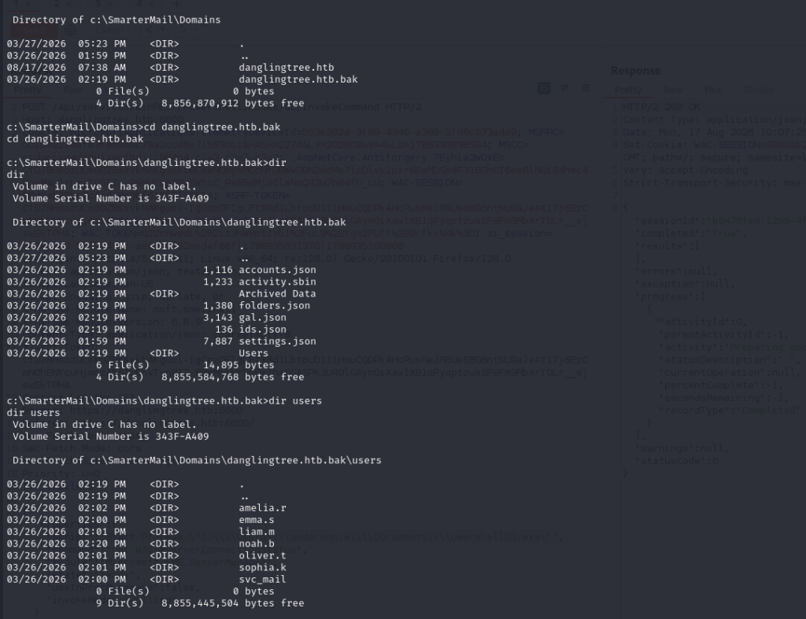Switch to Response Raw tab in Burp
The width and height of the screenshot is (806, 619).
click(673, 90)
